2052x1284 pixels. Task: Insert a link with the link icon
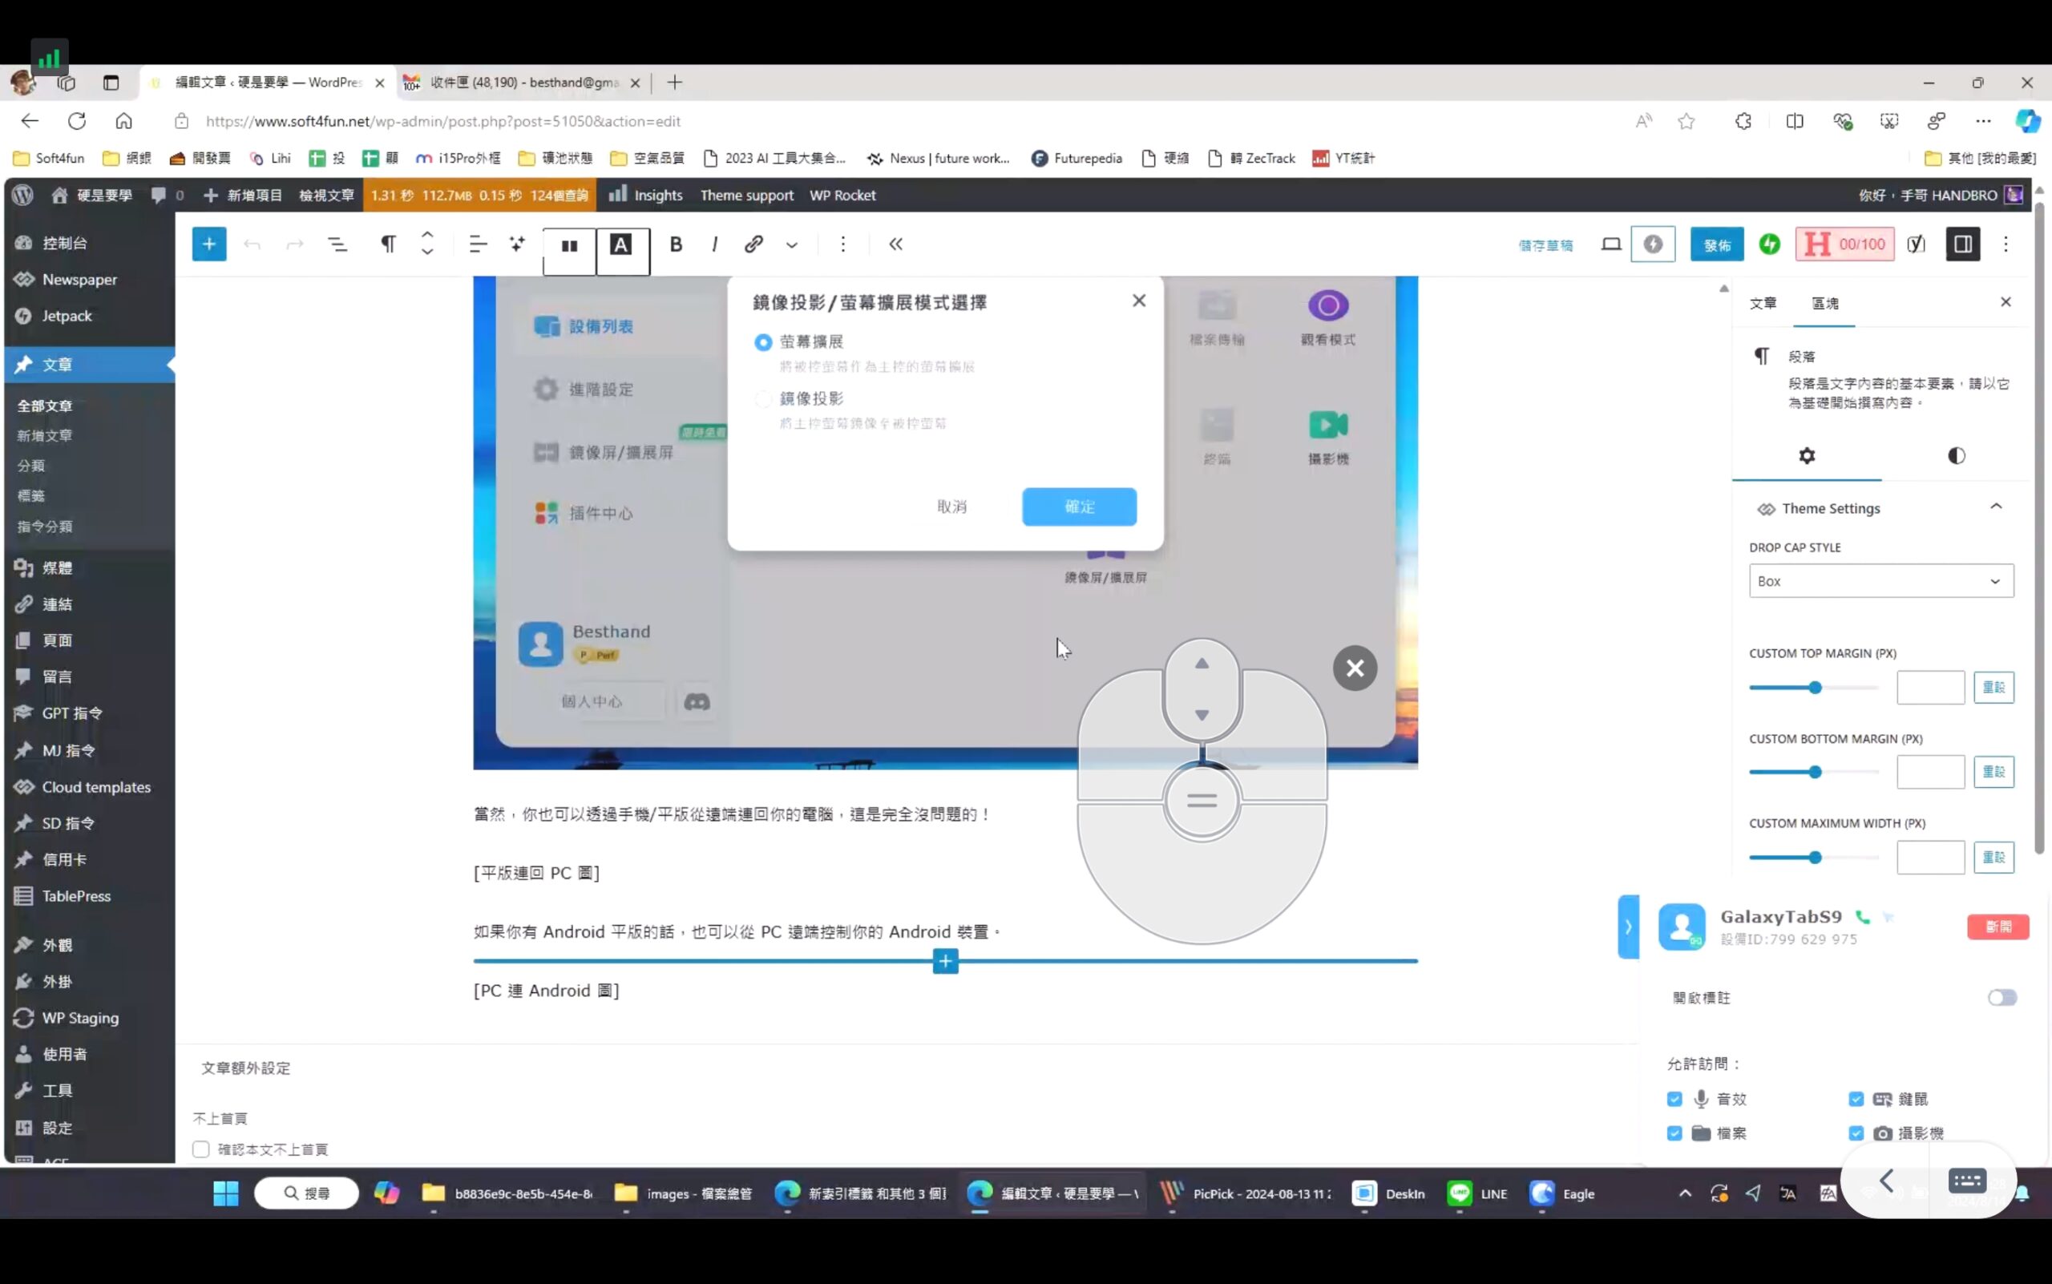[753, 244]
